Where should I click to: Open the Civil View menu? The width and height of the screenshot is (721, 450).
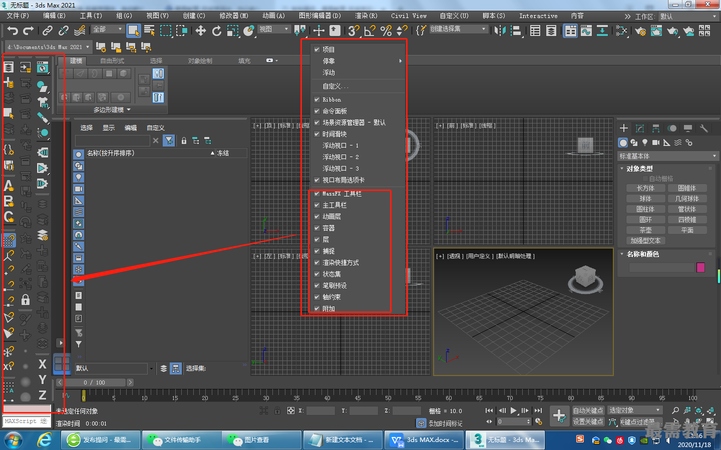409,16
